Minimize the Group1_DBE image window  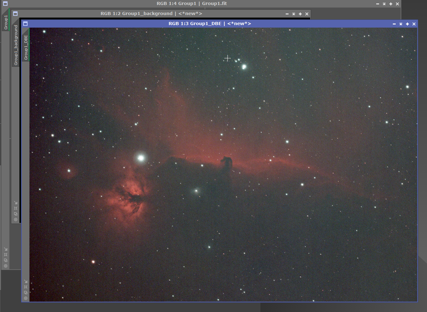click(x=394, y=24)
